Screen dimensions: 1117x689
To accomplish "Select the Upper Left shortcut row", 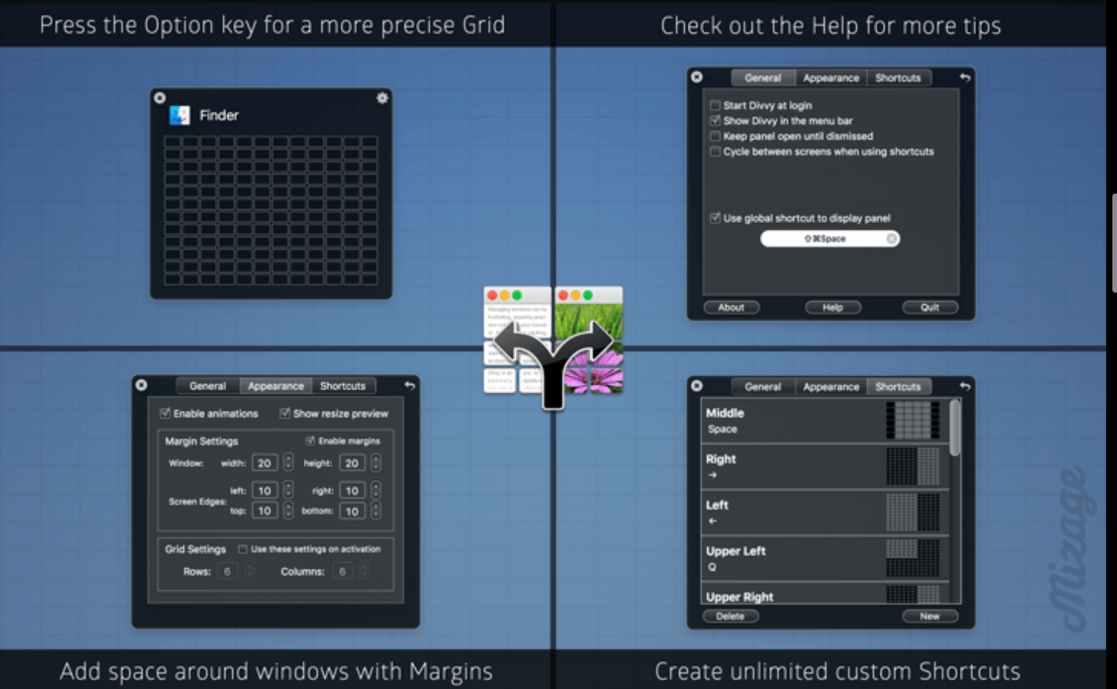I will click(x=825, y=558).
